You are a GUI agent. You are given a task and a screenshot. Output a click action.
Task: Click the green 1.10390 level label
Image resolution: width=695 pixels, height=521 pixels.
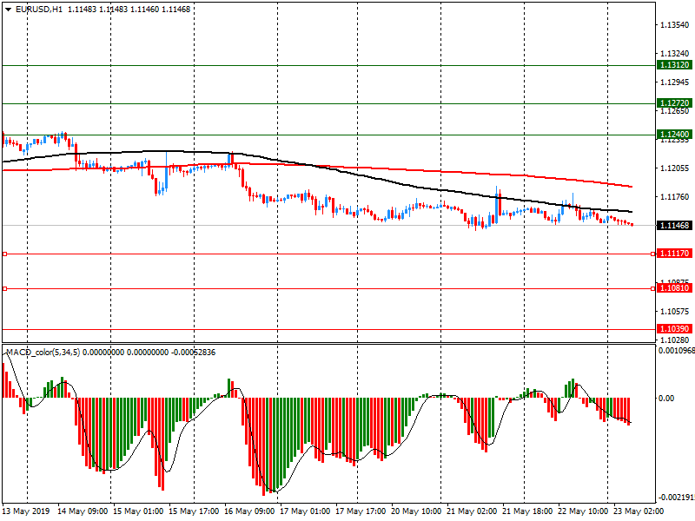pyautogui.click(x=674, y=329)
